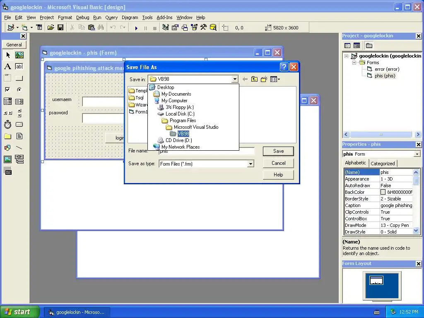
Task: Collapse the Forms folder node
Action: click(x=354, y=63)
